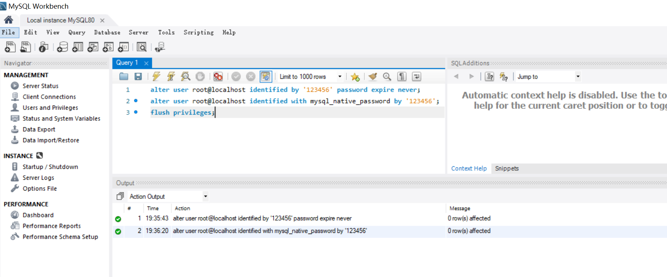Close the Query 1 tab
The width and height of the screenshot is (667, 277).
146,63
